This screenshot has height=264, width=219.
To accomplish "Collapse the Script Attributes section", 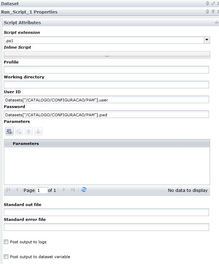I will 217,22.
